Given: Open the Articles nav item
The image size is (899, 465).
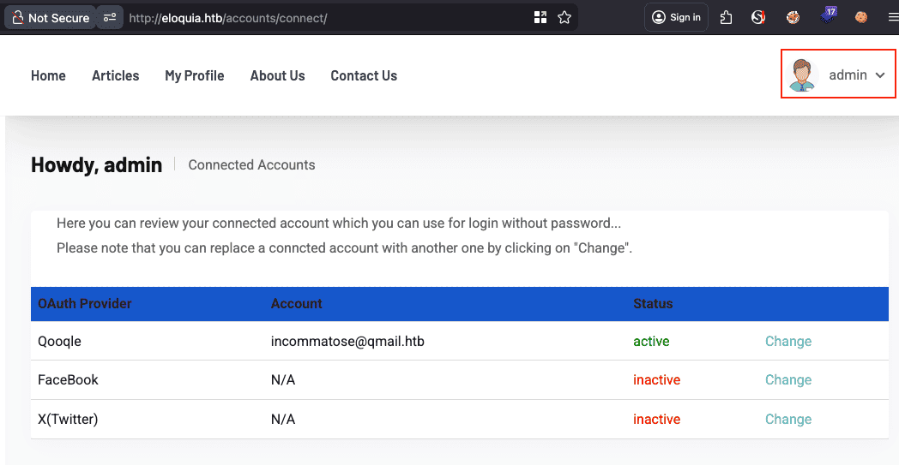Looking at the screenshot, I should coord(115,75).
